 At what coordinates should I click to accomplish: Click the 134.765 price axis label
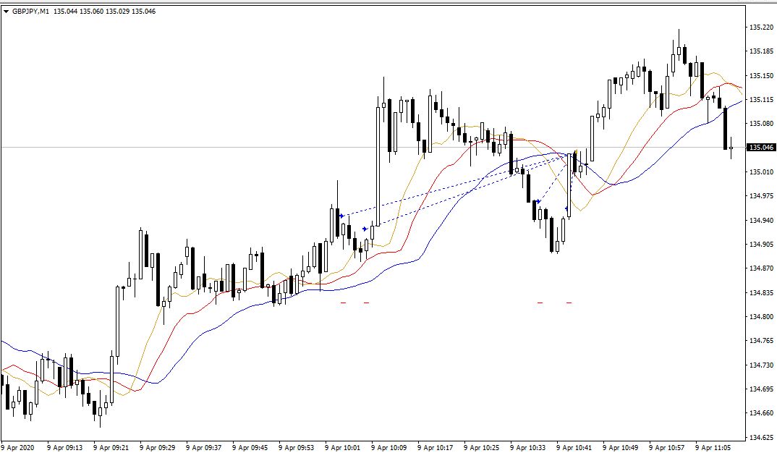(762, 341)
